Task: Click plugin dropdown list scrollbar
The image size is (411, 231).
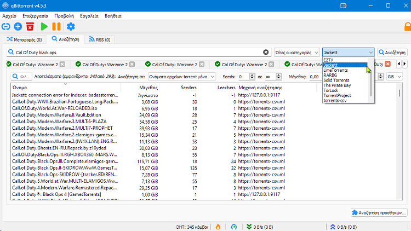Action: [x=371, y=80]
